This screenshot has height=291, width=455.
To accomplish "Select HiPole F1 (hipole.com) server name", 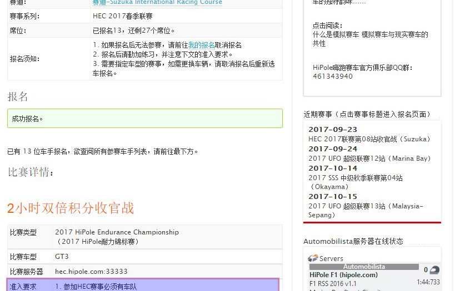I will 343,275.
